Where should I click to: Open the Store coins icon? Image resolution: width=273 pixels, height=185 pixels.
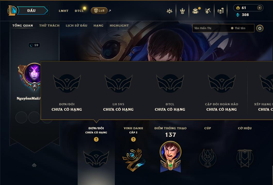[221, 11]
